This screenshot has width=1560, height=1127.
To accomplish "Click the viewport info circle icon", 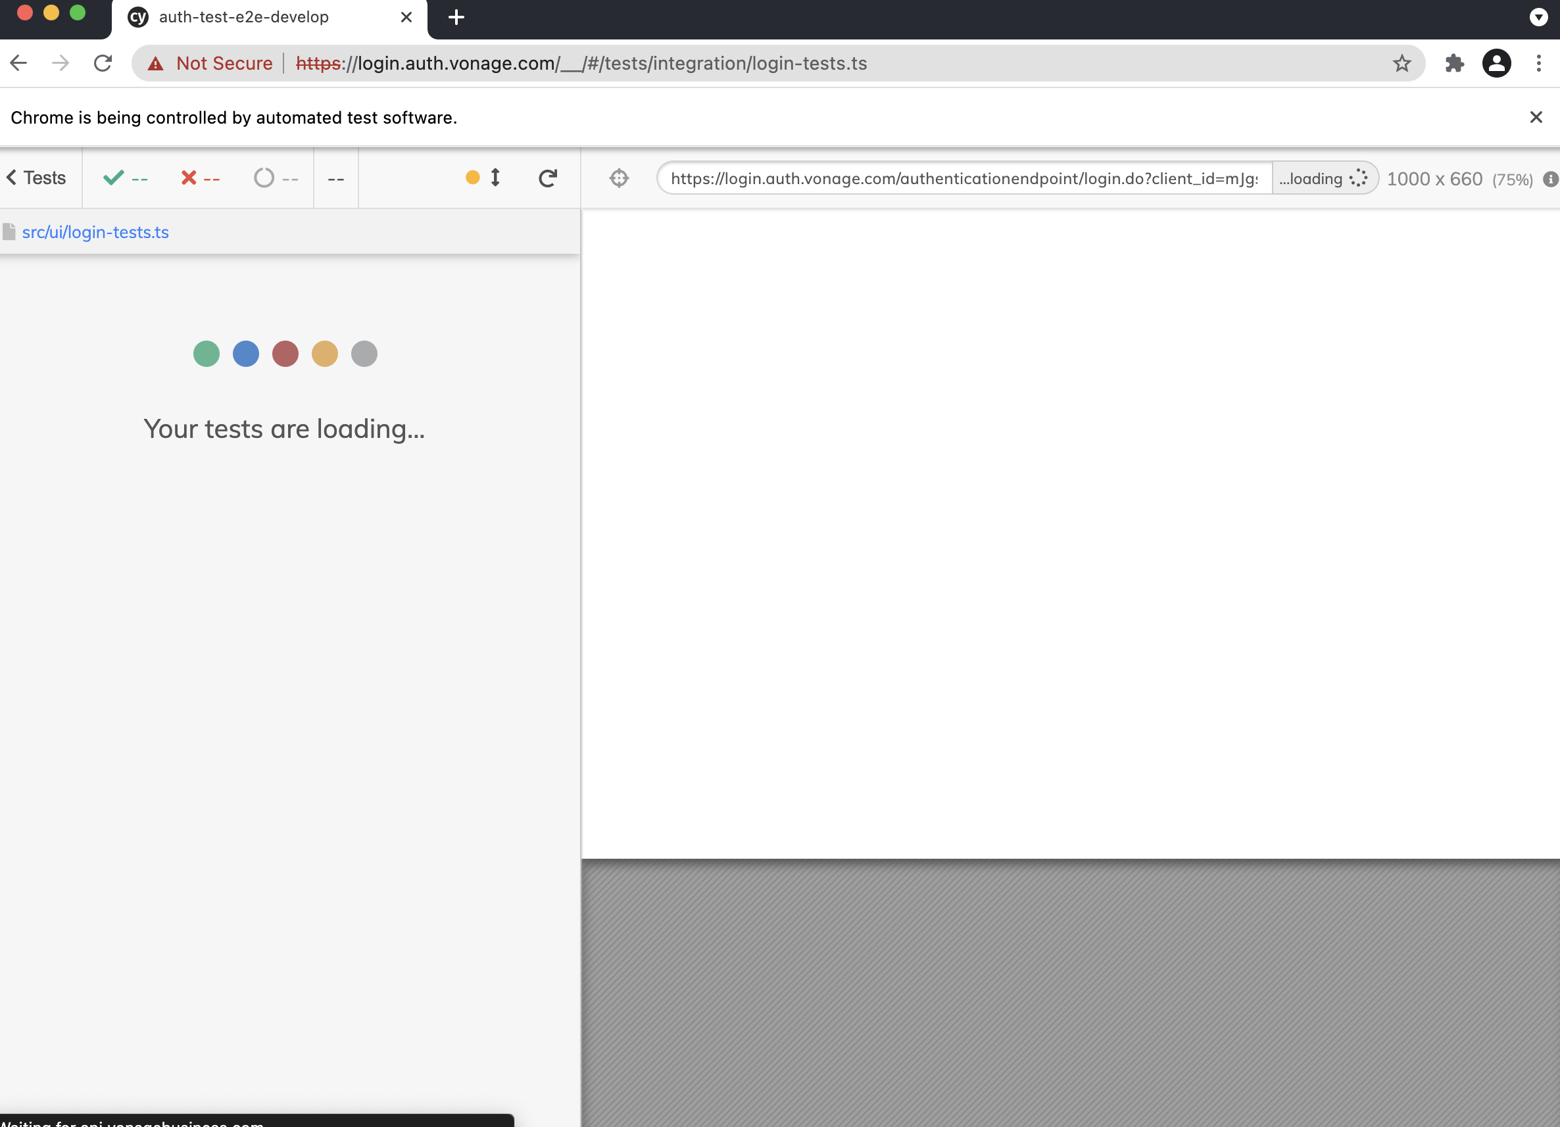I will 1549,179.
